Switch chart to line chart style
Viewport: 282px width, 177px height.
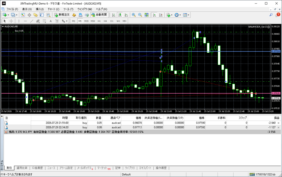[x=126, y=15]
